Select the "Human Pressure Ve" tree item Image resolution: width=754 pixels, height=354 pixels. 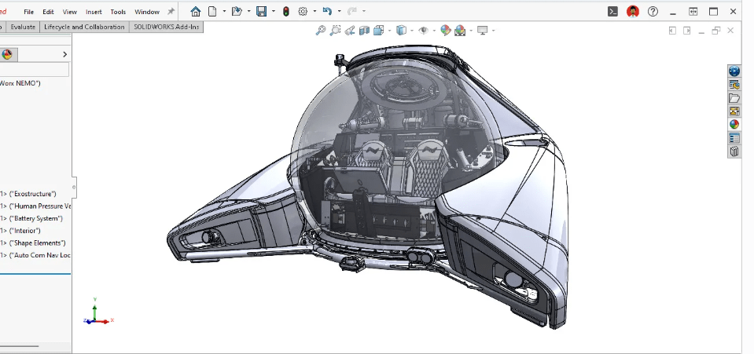point(35,206)
